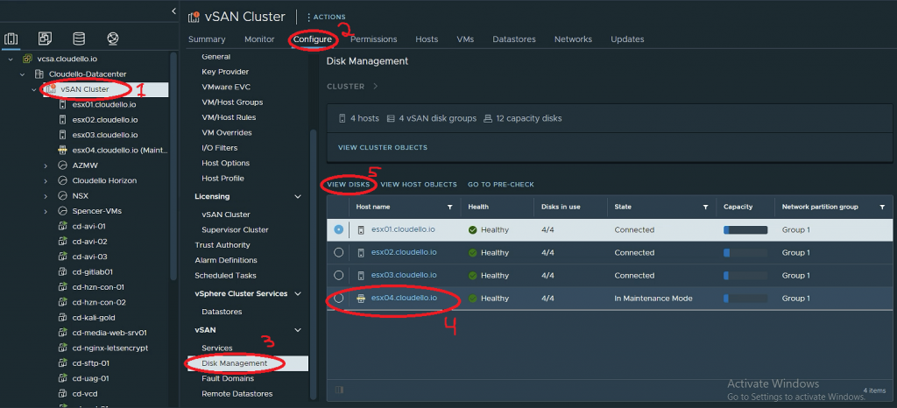Click the esx04 maintenance-mode host icon in tree
The image size is (897, 408).
click(x=63, y=151)
